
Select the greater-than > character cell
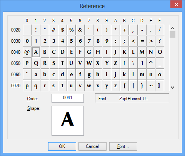pyautogui.click(x=151, y=41)
